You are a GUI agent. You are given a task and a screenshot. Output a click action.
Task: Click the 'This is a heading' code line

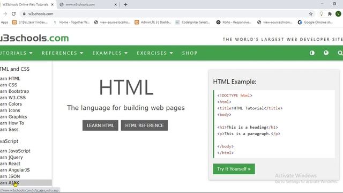pos(248,127)
